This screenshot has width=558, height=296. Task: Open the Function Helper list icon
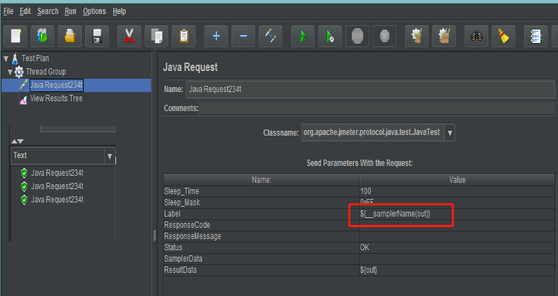click(x=536, y=36)
